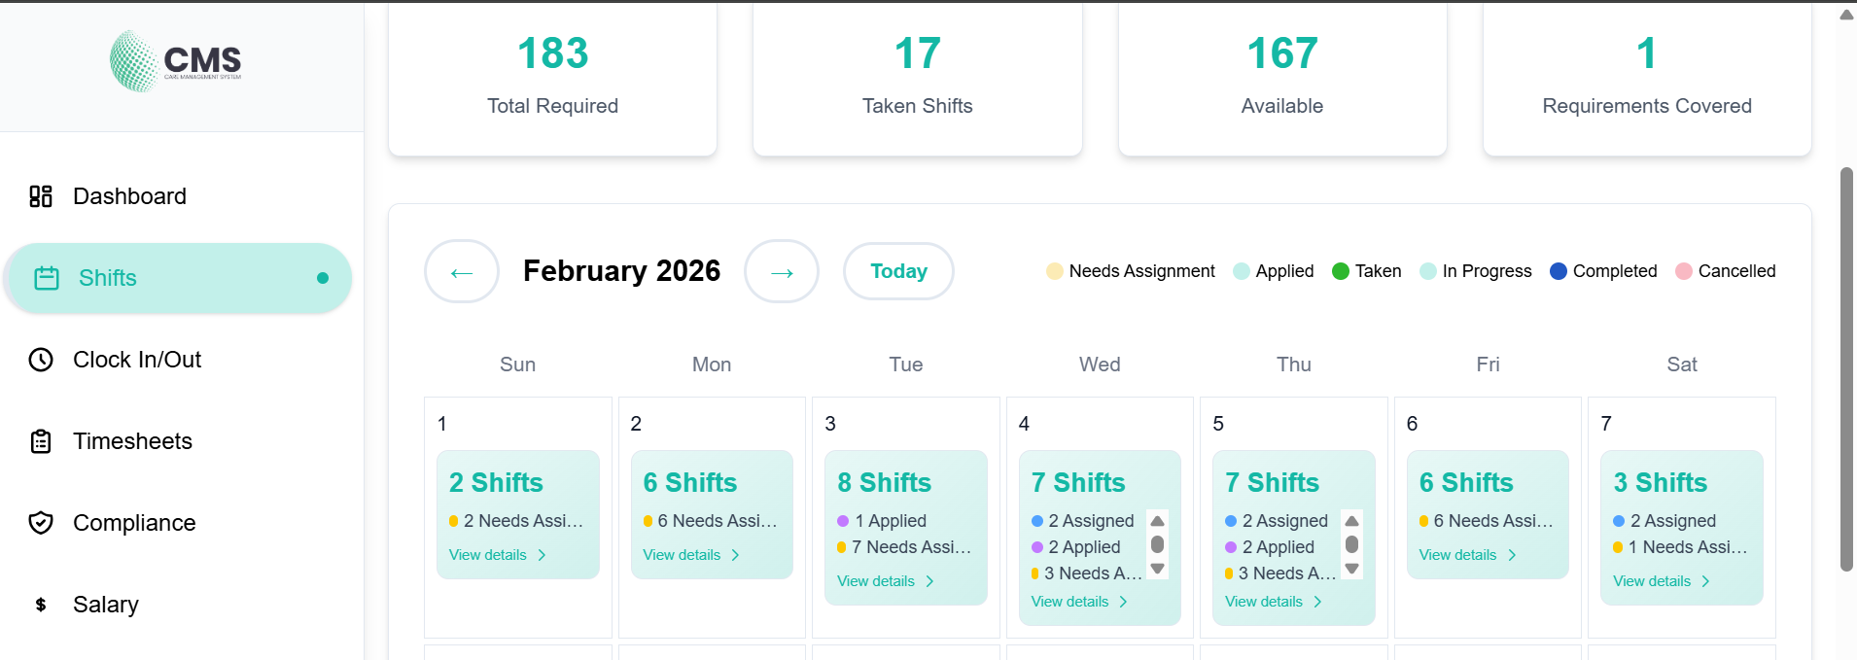Open View details for February 7

(1661, 581)
